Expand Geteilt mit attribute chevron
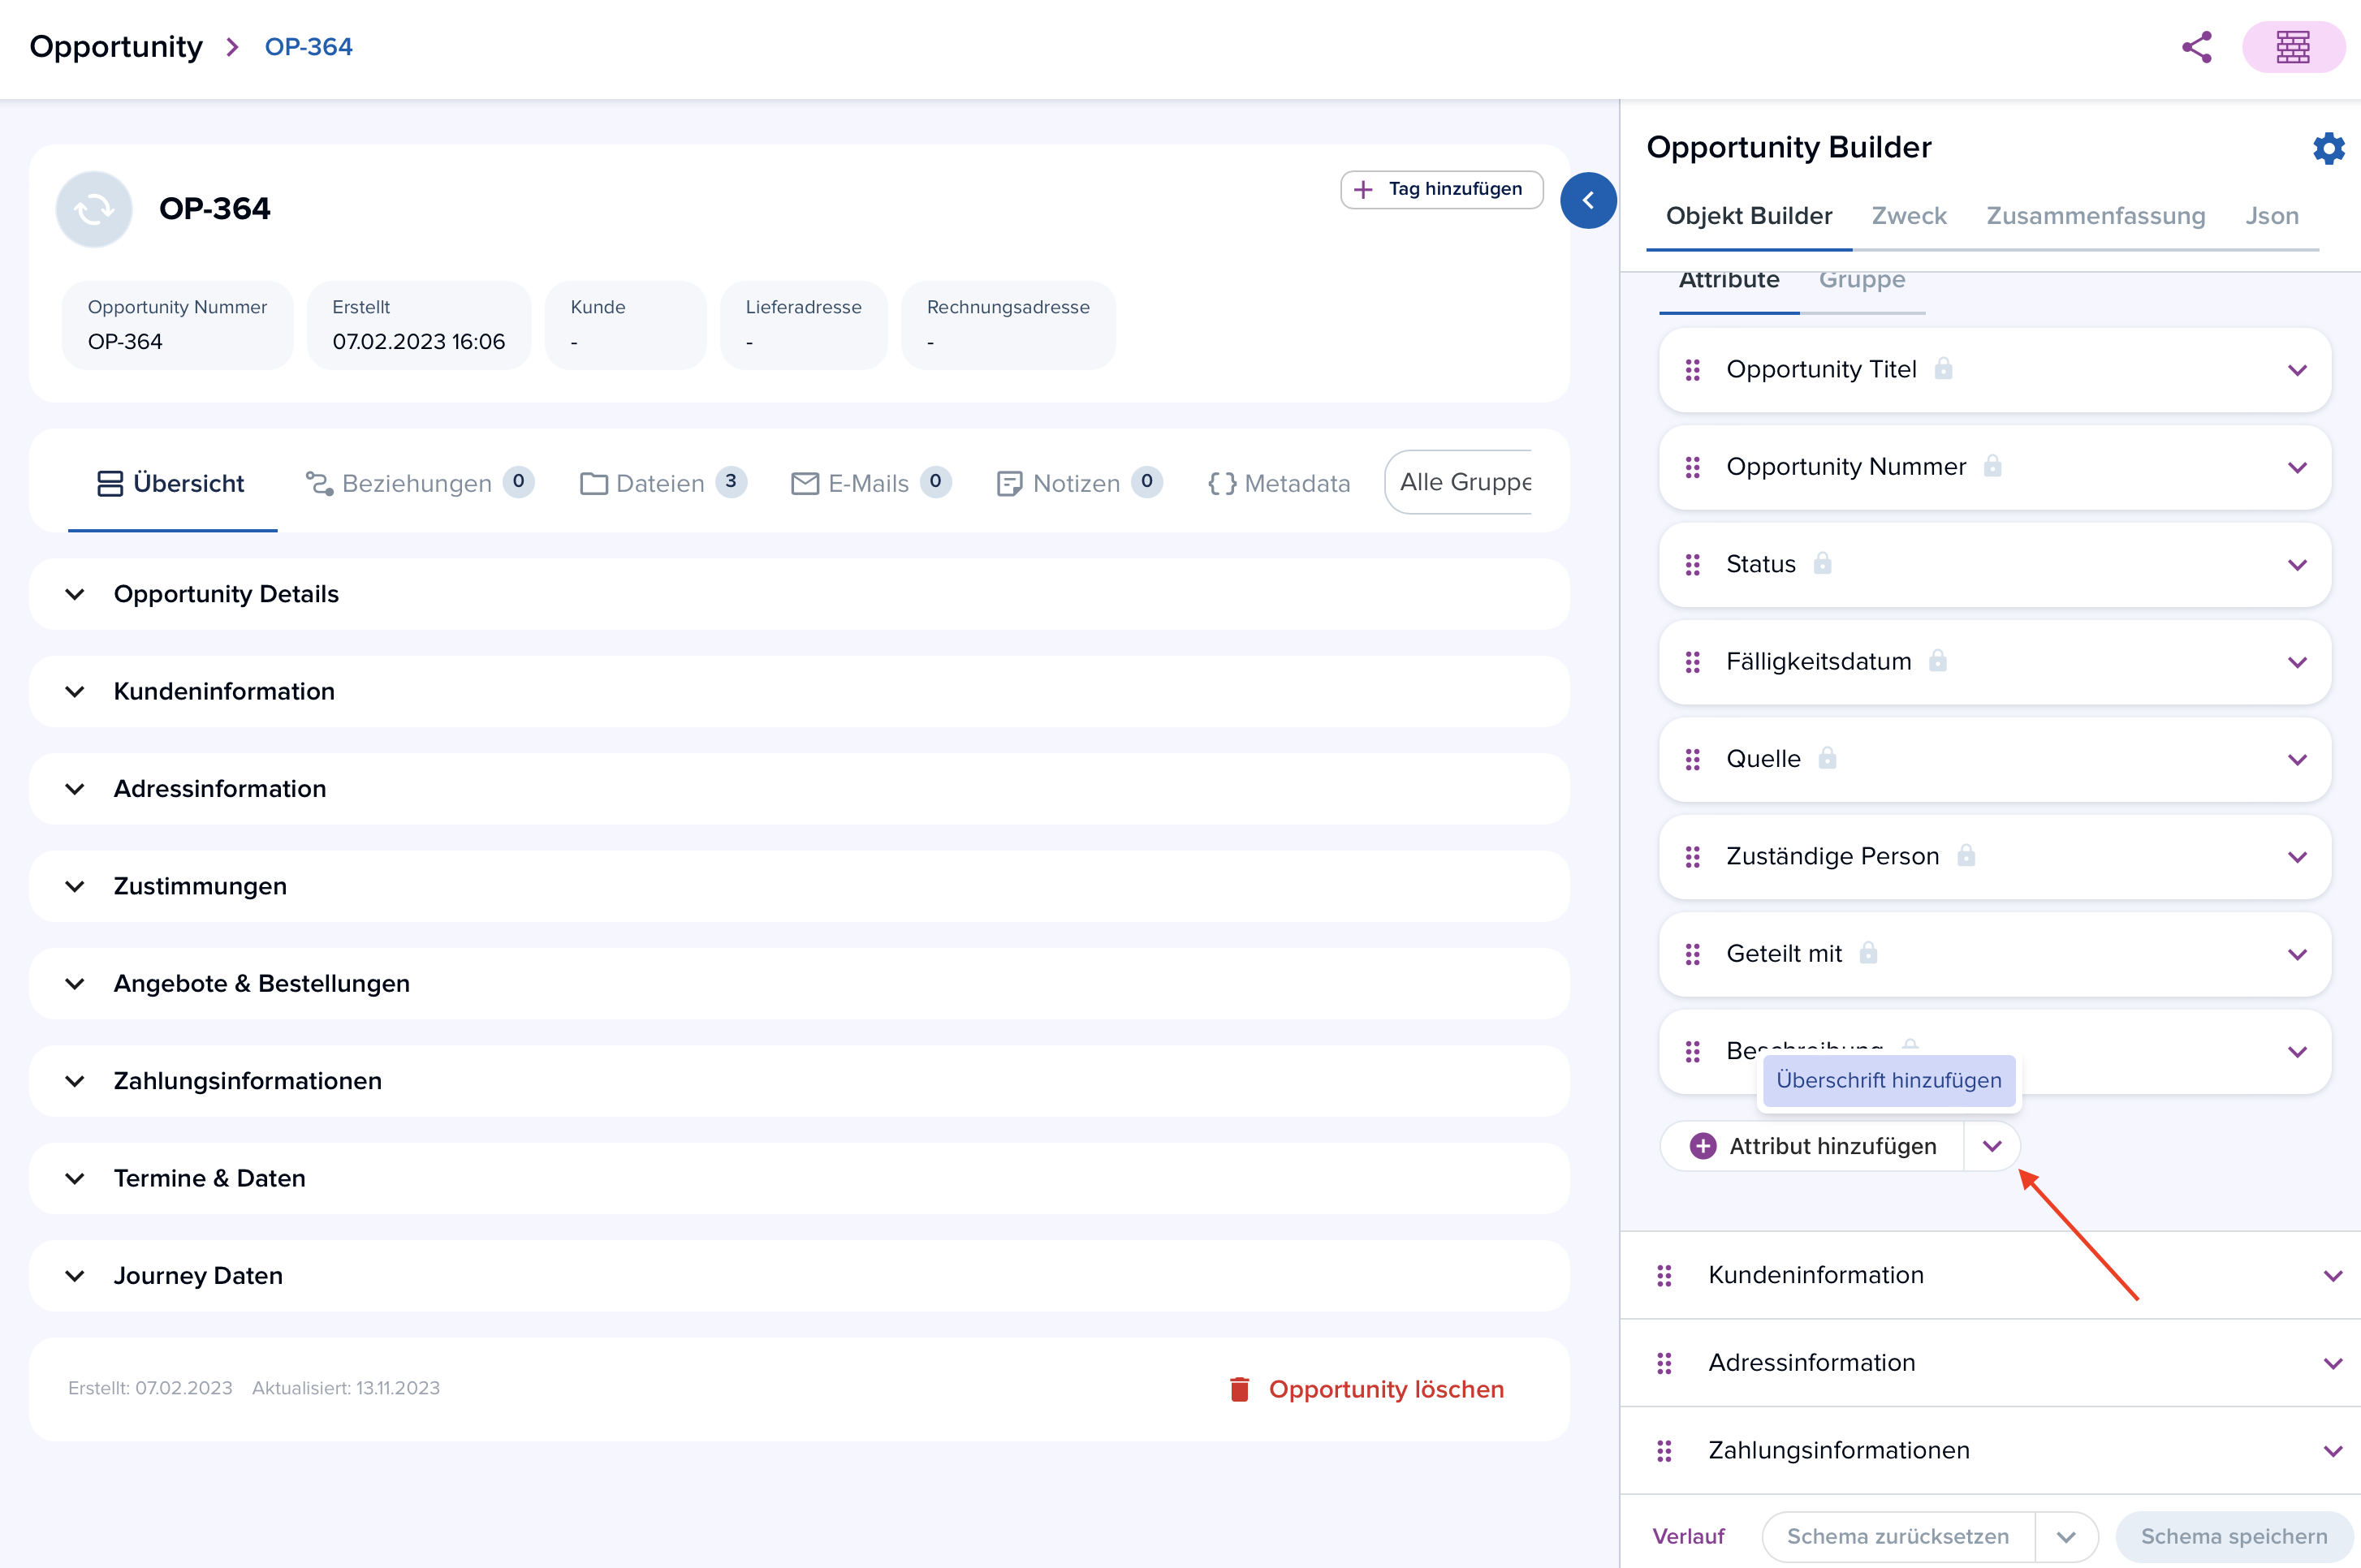 coord(2297,955)
